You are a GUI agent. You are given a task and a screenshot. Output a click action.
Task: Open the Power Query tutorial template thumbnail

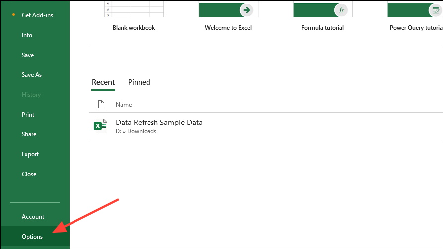(415, 9)
